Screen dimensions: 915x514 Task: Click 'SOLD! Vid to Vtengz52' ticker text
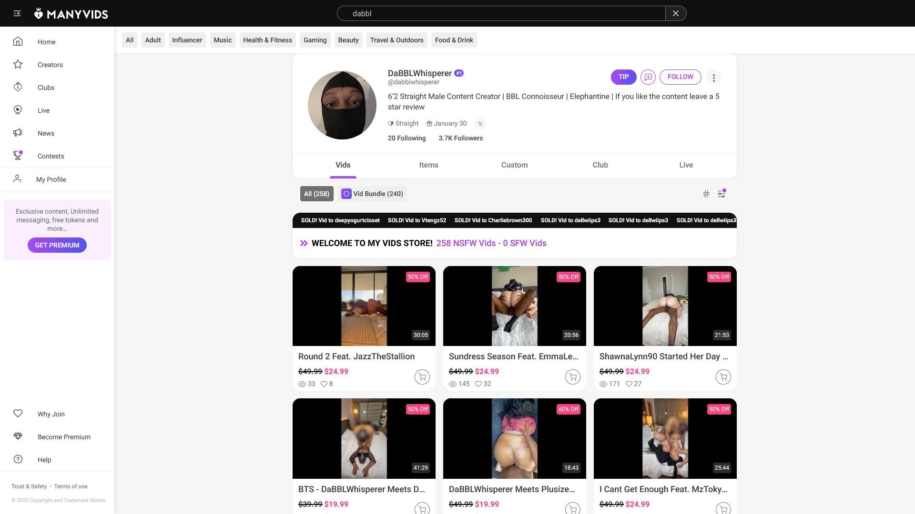pyautogui.click(x=417, y=220)
